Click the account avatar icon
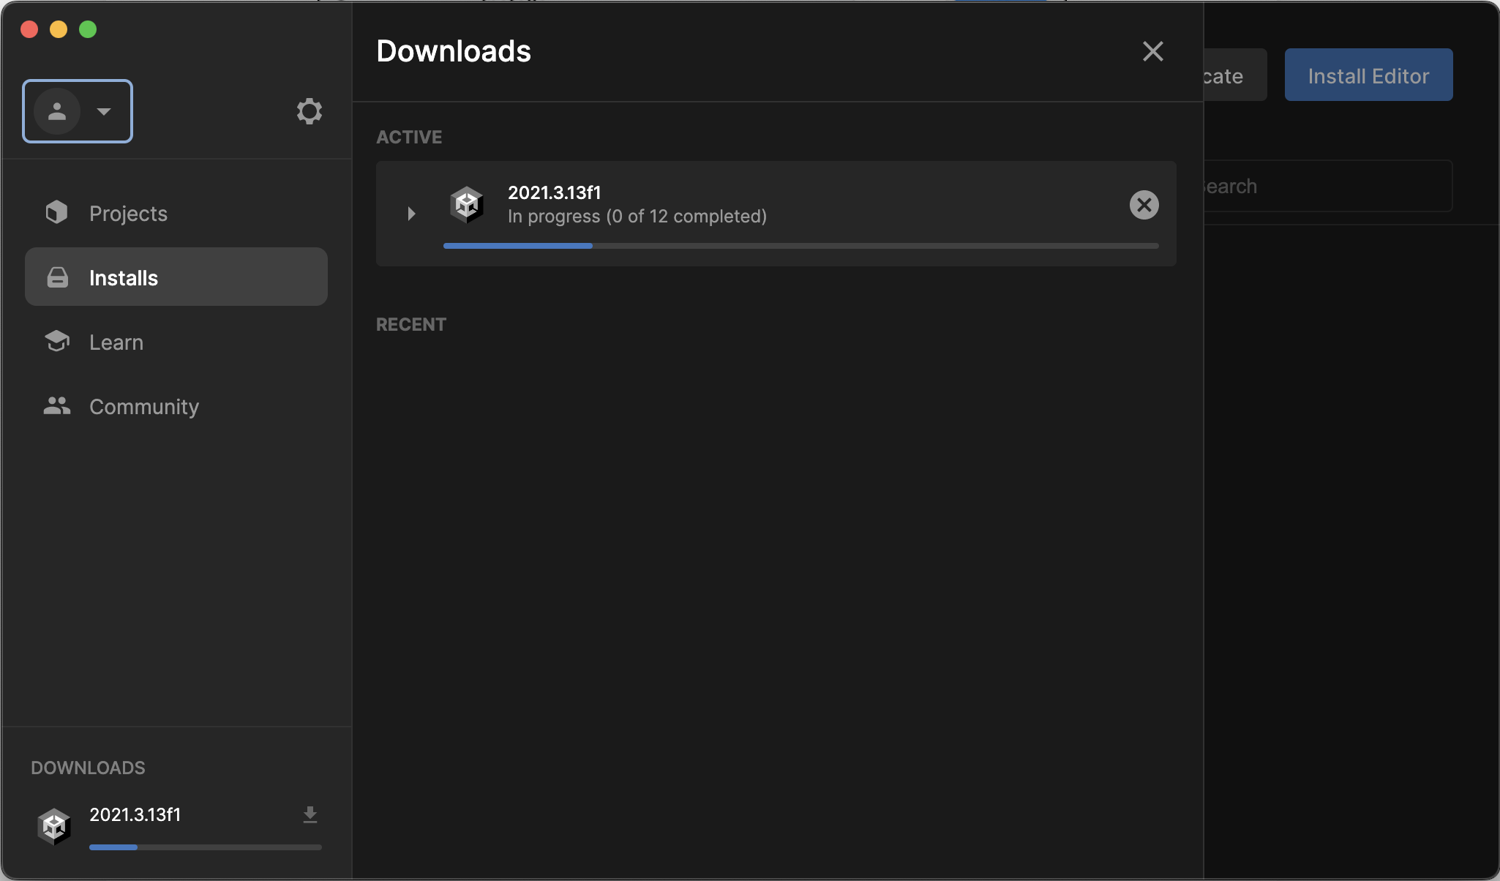The image size is (1500, 881). point(57,111)
